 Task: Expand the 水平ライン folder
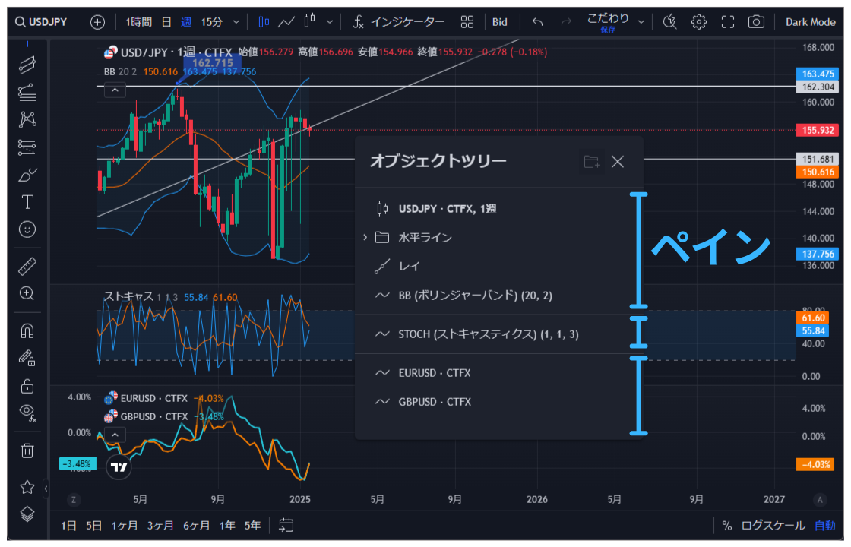(x=365, y=238)
